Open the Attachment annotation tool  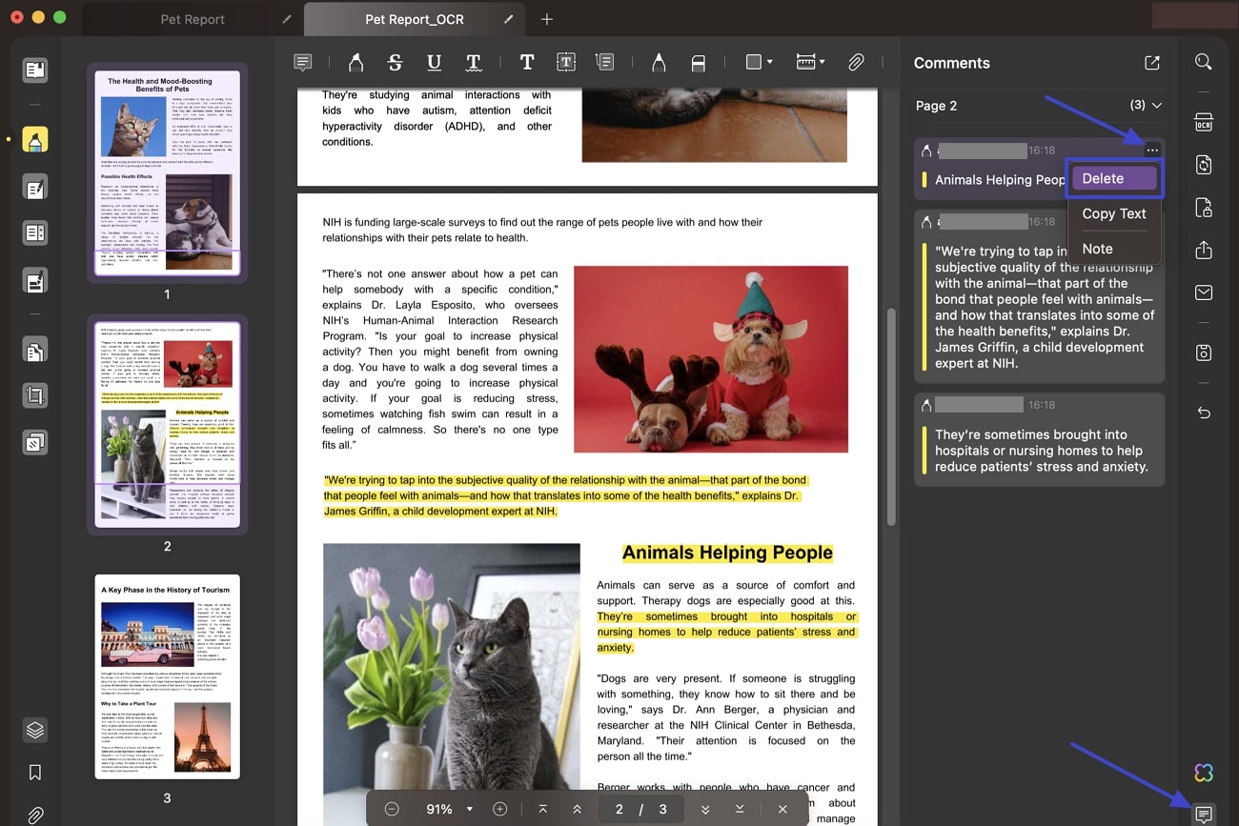[x=856, y=62]
